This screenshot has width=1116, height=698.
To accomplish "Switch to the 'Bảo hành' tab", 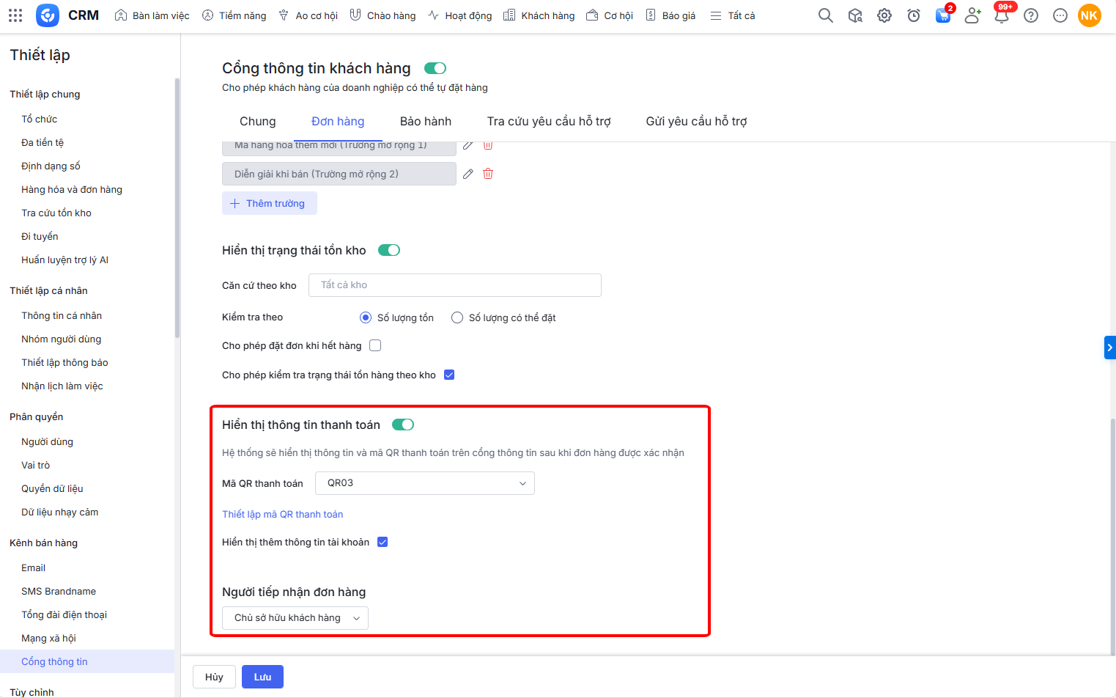I will tap(426, 122).
